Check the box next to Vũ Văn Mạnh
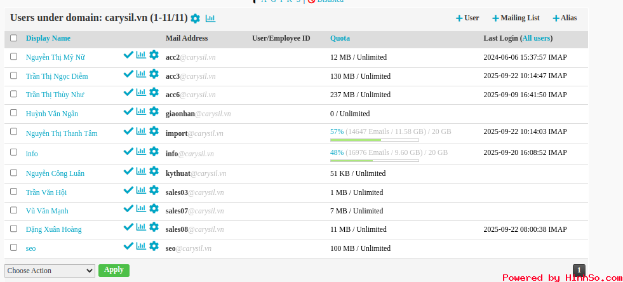The width and height of the screenshot is (623, 282). point(14,210)
